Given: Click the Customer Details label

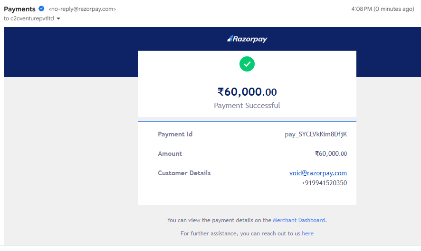Looking at the screenshot, I should [x=184, y=173].
